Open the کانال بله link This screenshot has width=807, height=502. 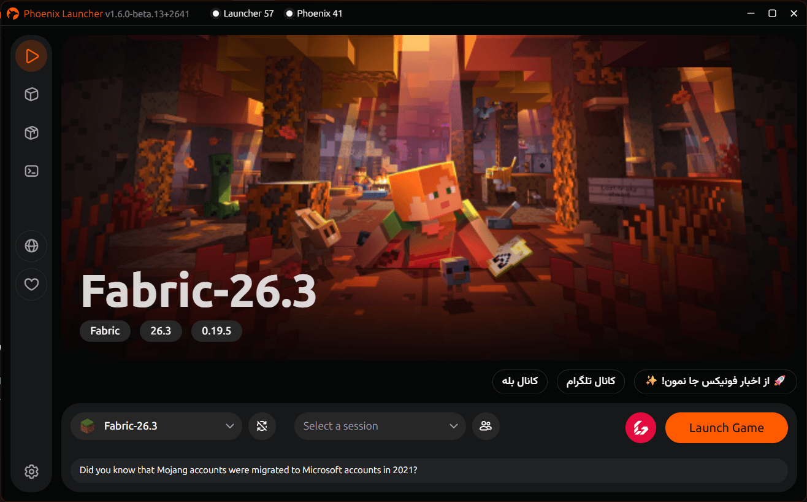point(520,381)
